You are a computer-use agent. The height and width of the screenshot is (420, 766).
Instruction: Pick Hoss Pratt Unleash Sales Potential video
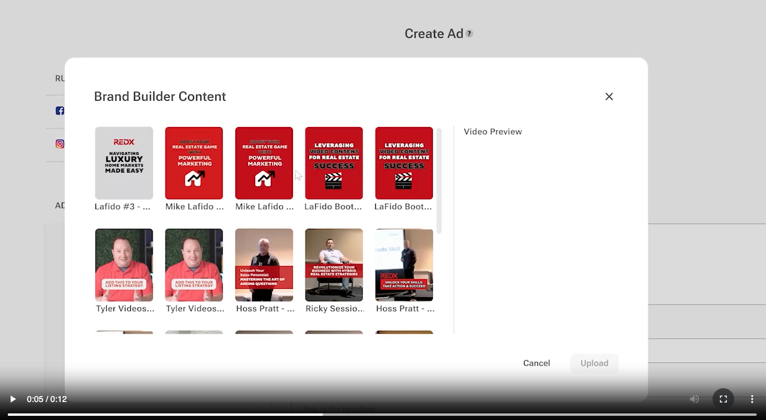[264, 265]
